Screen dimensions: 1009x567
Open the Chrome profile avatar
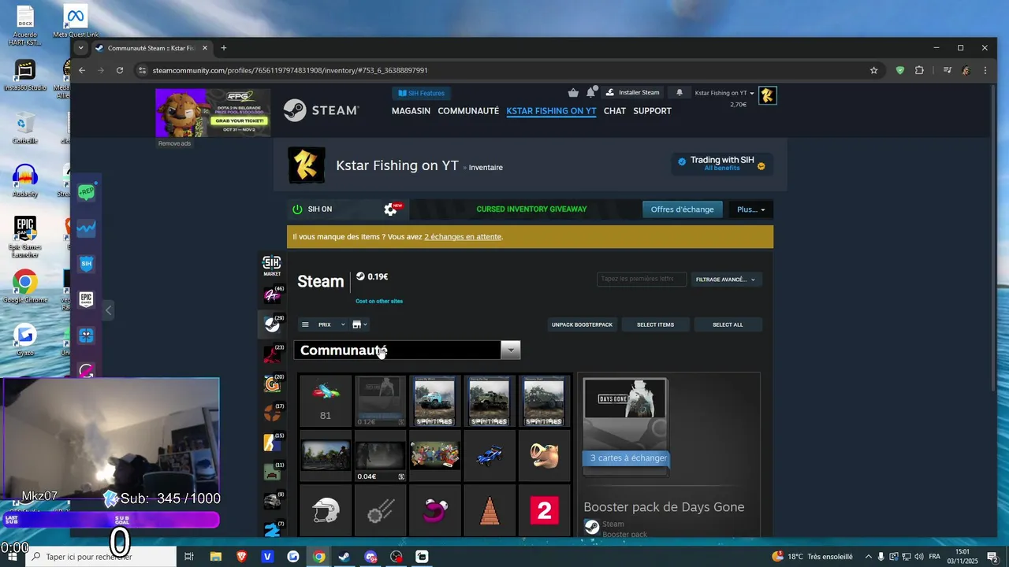(966, 70)
